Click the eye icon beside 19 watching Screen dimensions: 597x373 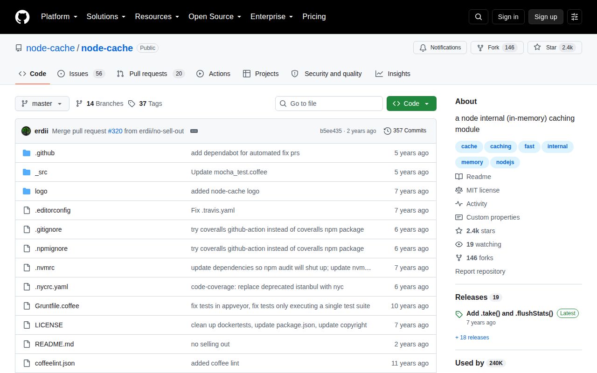pyautogui.click(x=459, y=244)
